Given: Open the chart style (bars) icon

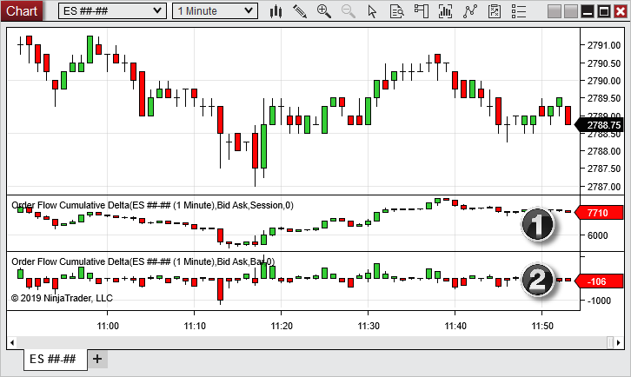Looking at the screenshot, I should (277, 11).
